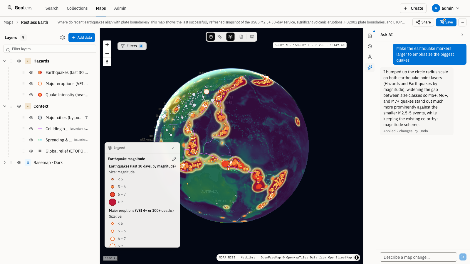Toggle visibility of Global relief layer

coord(31,151)
